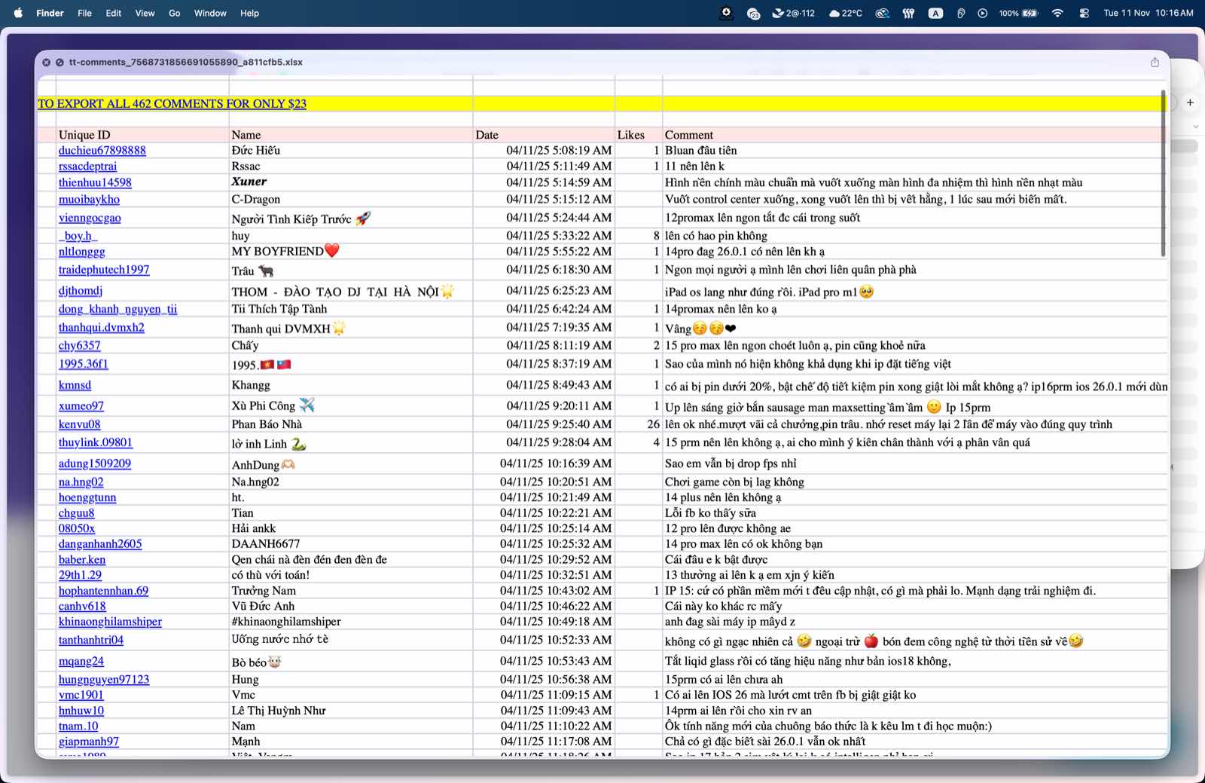The image size is (1205, 783).
Task: Click the plus button behind preview window
Action: (1190, 102)
